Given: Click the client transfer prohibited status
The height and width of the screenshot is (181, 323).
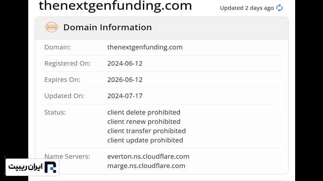Looking at the screenshot, I should pos(147,131).
